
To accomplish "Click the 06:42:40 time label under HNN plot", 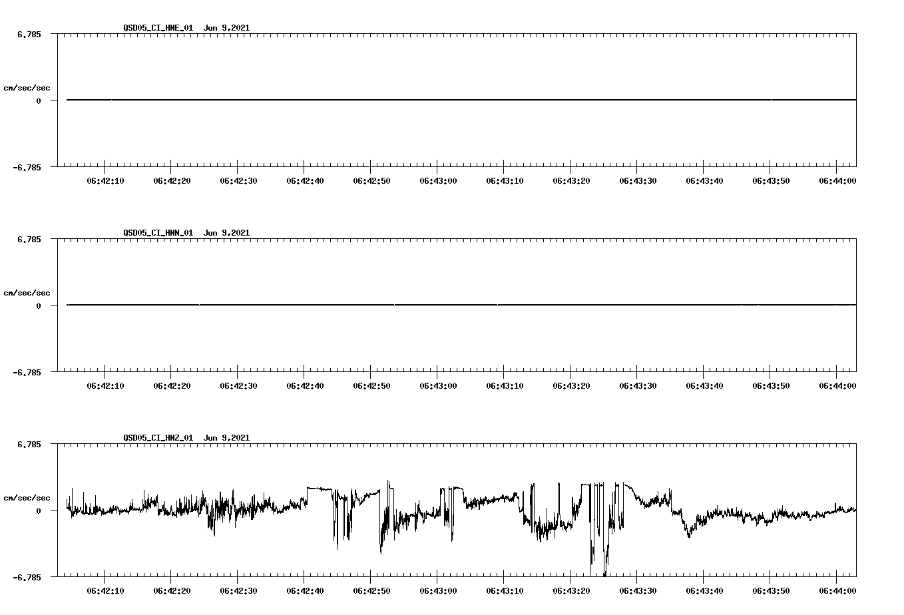I will [305, 386].
